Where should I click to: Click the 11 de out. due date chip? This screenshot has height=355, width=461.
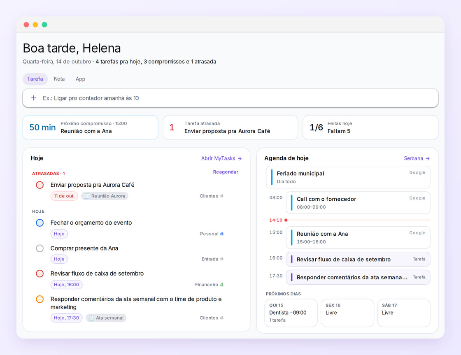[x=64, y=196]
